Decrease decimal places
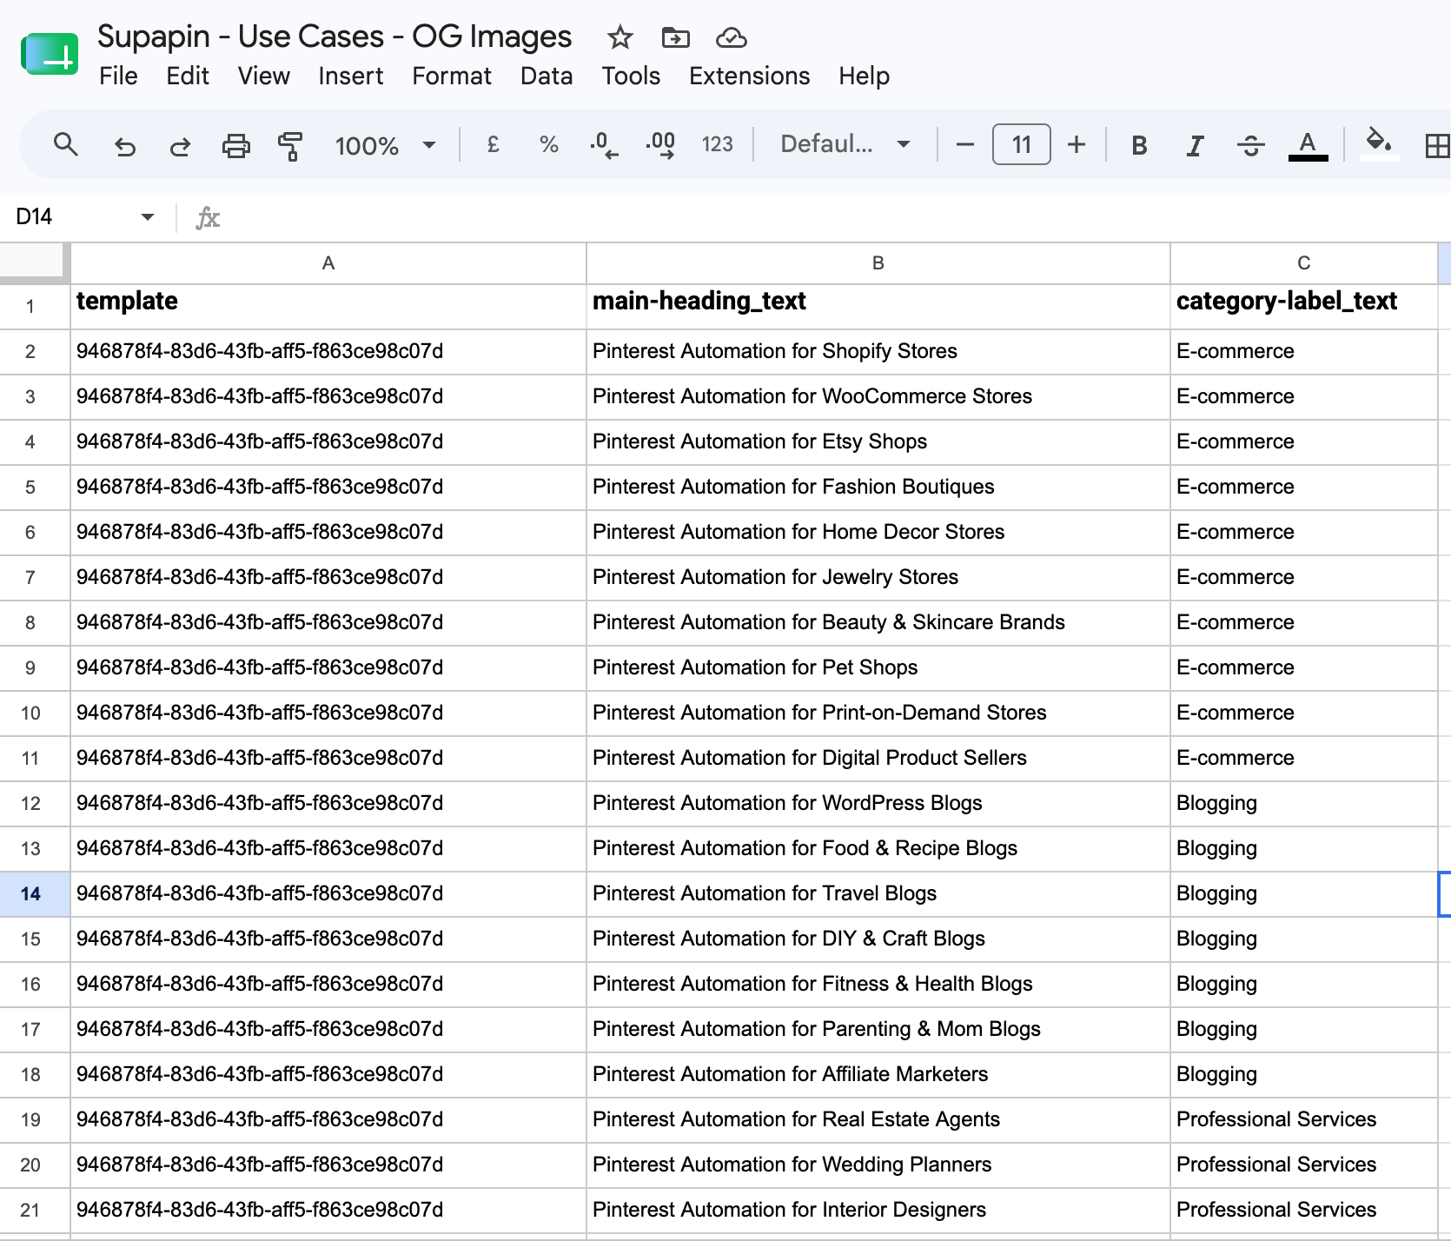Screen dimensions: 1451x1241 pyautogui.click(x=604, y=144)
